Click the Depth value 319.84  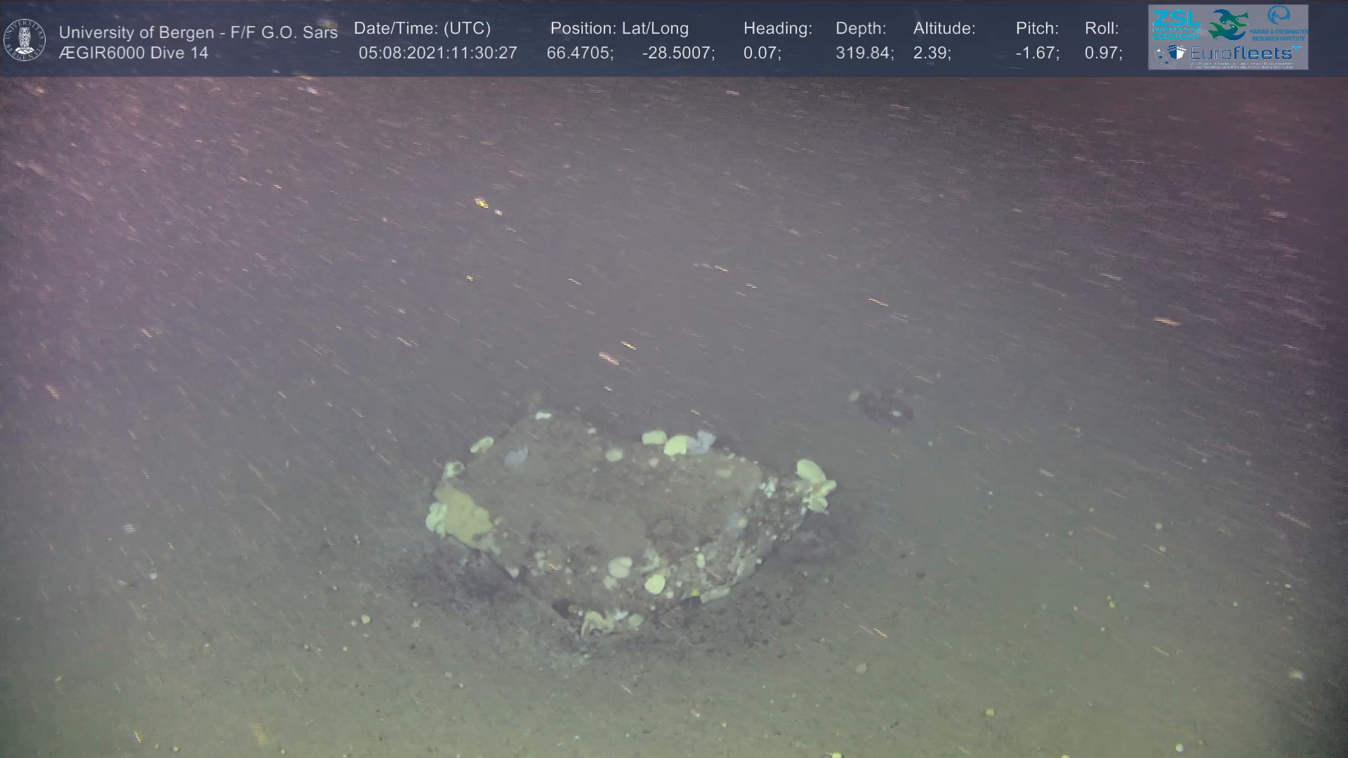(864, 53)
